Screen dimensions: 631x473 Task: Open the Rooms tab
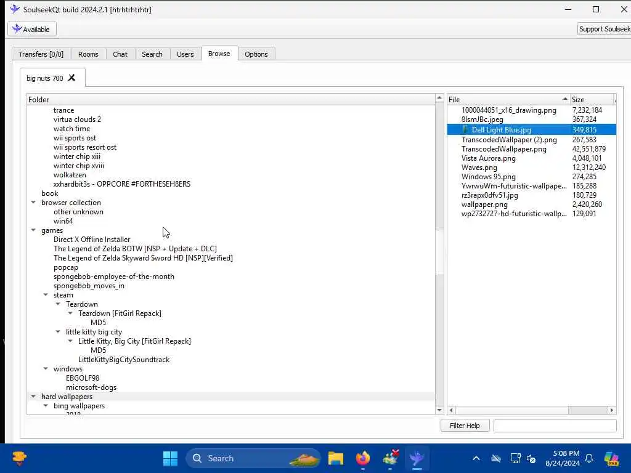click(x=88, y=54)
